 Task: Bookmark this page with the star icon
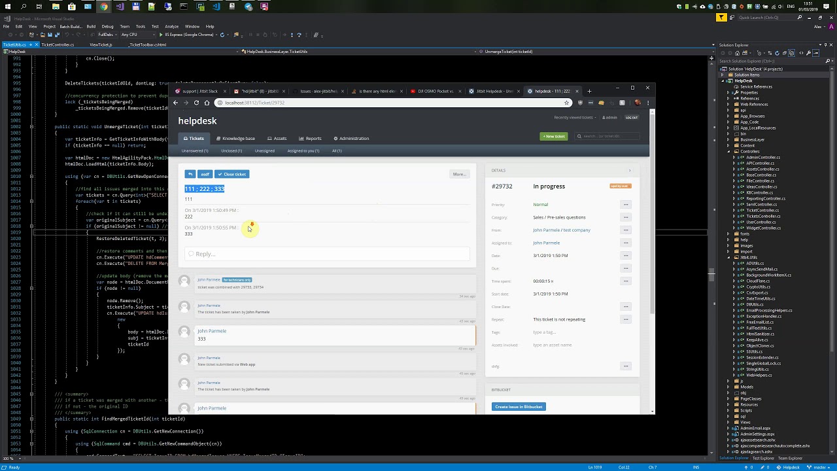566,103
